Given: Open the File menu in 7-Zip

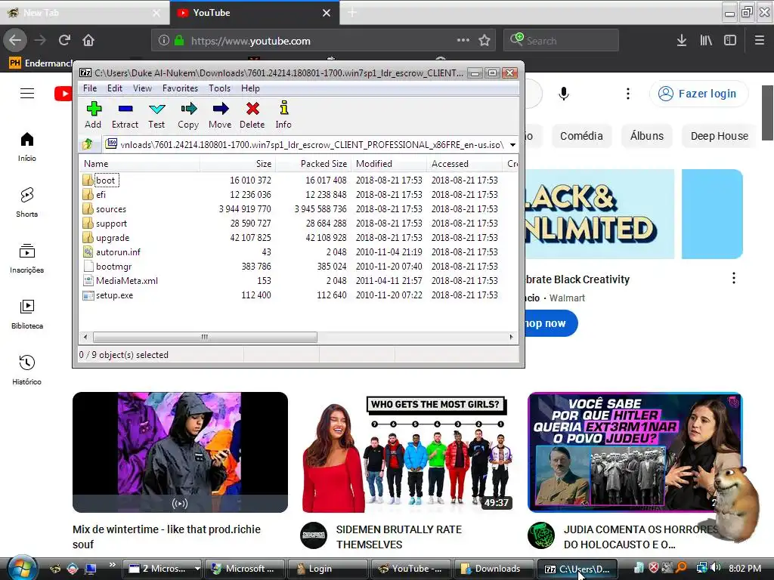Looking at the screenshot, I should point(90,88).
